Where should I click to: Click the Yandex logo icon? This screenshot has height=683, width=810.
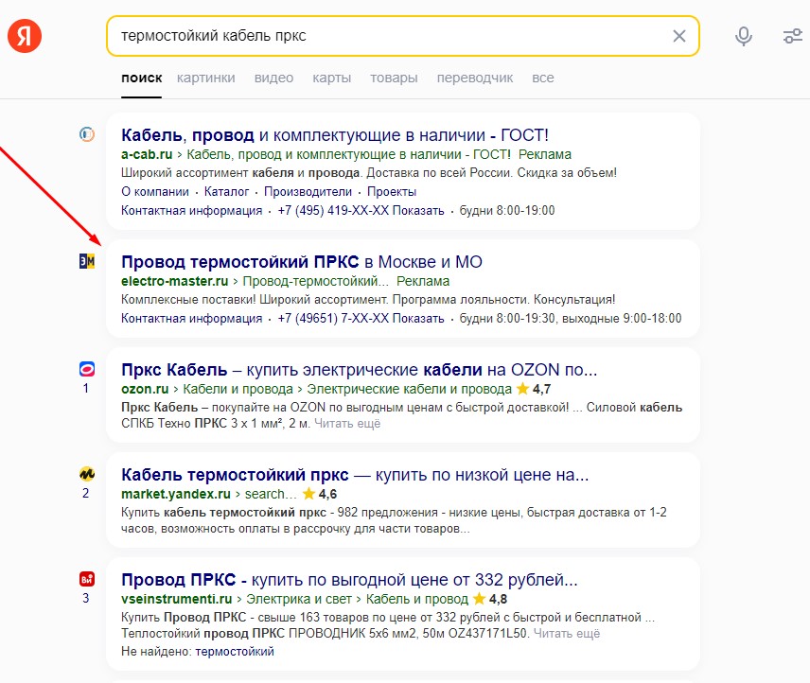pos(25,36)
